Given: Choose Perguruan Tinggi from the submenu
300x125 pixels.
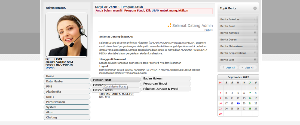Looking at the screenshot, I should 166,84.
